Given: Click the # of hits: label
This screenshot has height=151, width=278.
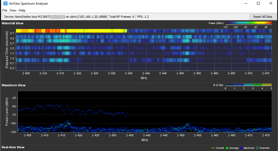Looking at the screenshot, I should [x=219, y=85].
